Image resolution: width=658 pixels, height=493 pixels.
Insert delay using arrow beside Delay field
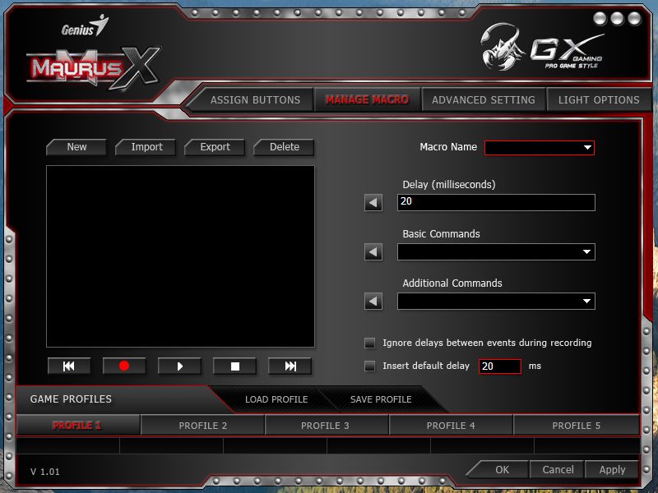[x=373, y=203]
